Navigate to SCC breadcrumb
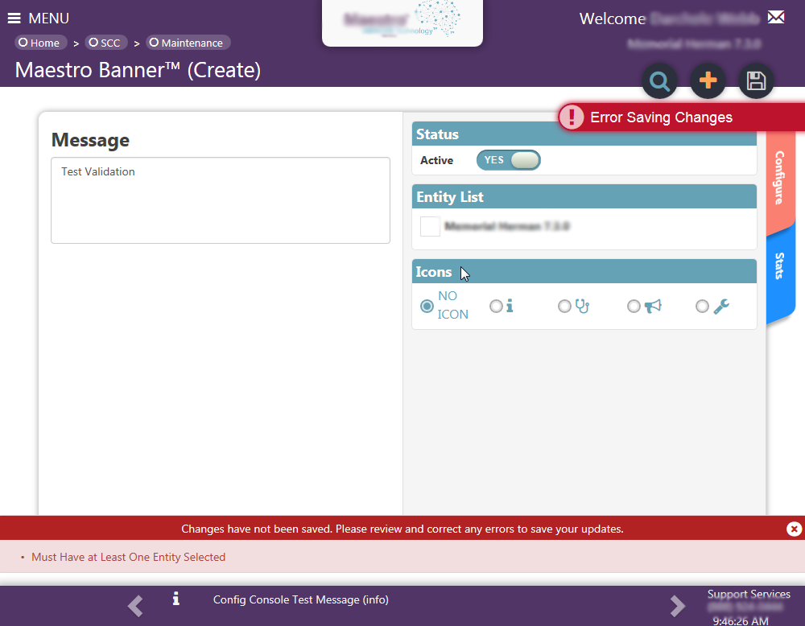This screenshot has width=805, height=626. click(x=105, y=43)
